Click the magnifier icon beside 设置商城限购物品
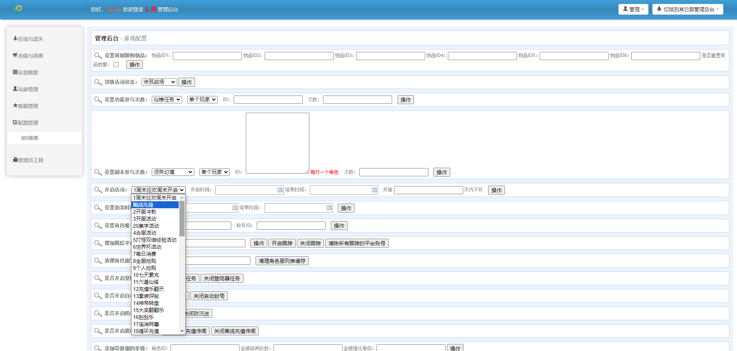The height and width of the screenshot is (351, 737). tap(98, 56)
